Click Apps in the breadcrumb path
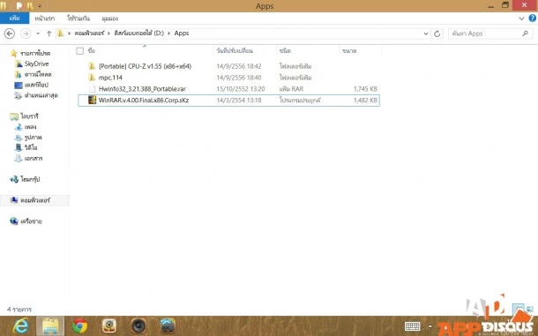 [x=182, y=34]
